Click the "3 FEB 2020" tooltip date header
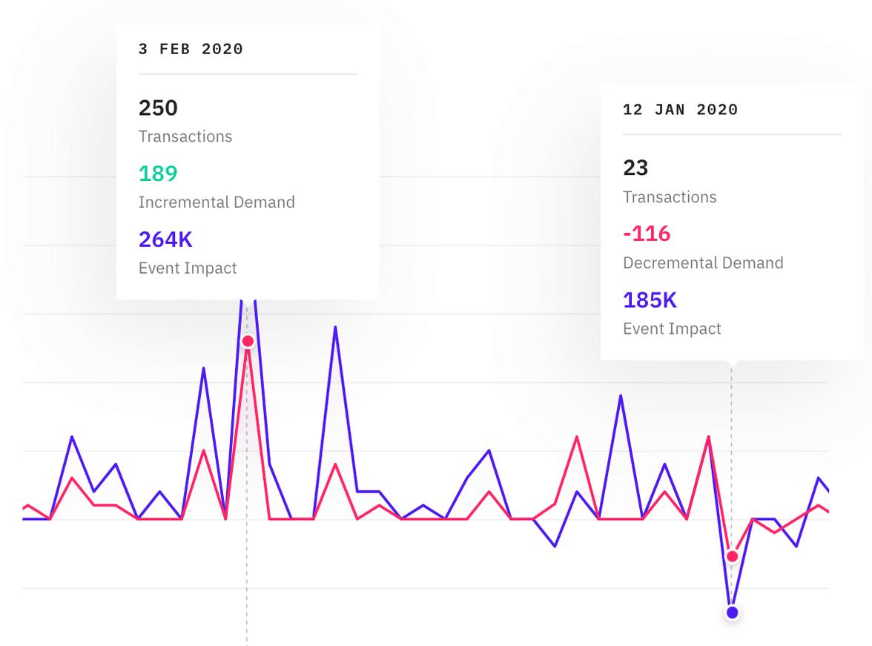Viewport: 872px width, 646px height. [191, 50]
